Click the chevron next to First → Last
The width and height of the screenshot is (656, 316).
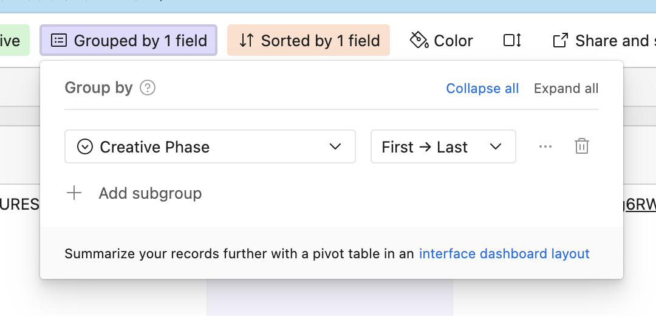(x=496, y=147)
